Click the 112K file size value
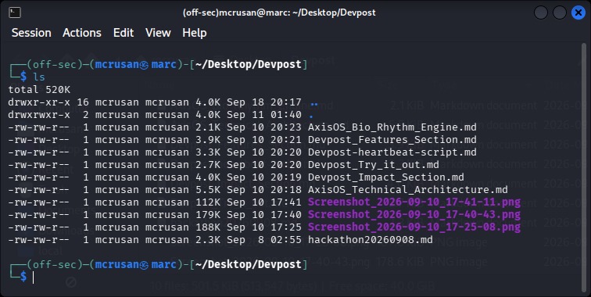The height and width of the screenshot is (297, 591). pyautogui.click(x=208, y=202)
